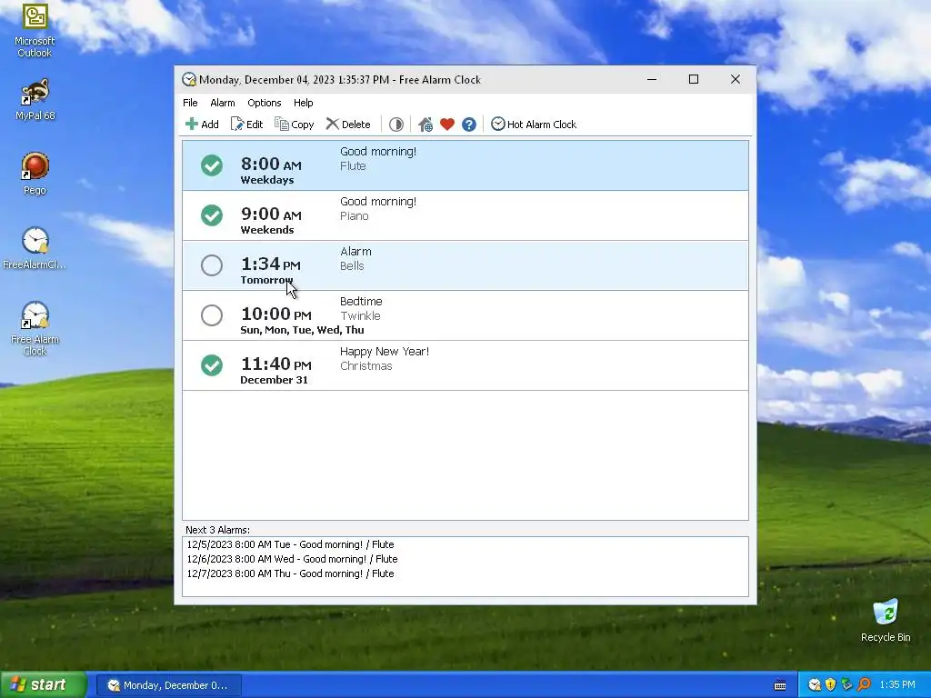Viewport: 931px width, 698px height.
Task: Click the 1:35 PM taskbar clock
Action: coord(897,685)
